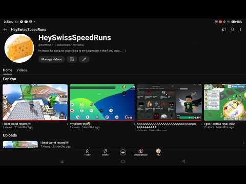The height and width of the screenshot is (184, 246).
Task: Tap the plus Create button
Action: point(123,152)
